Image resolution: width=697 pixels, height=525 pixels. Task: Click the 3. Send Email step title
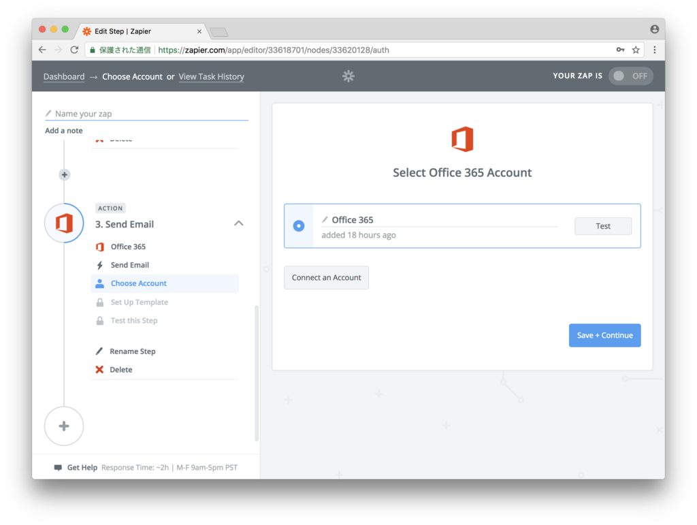click(125, 224)
